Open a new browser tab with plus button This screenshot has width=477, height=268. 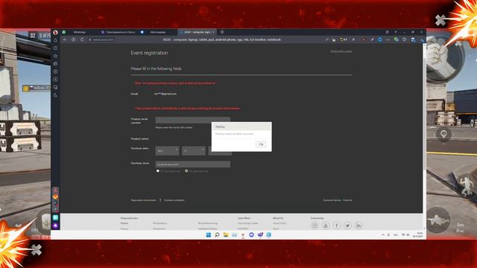(x=222, y=32)
